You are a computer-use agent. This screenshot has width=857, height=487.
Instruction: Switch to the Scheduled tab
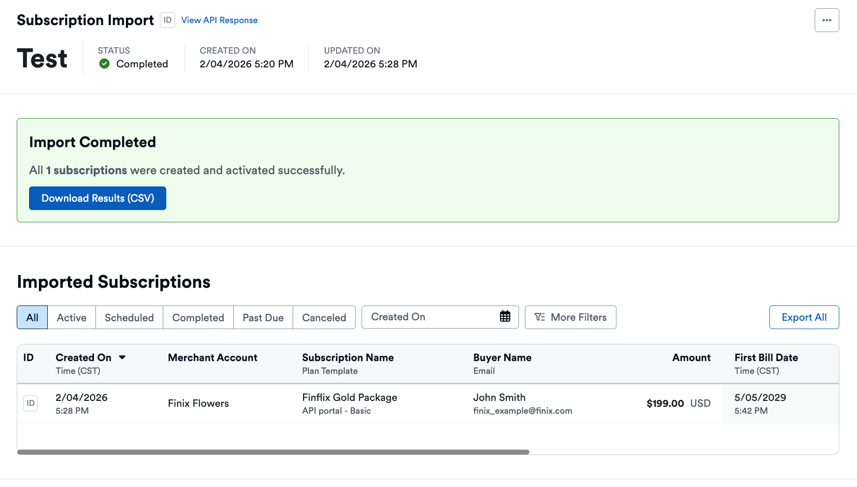(x=128, y=317)
